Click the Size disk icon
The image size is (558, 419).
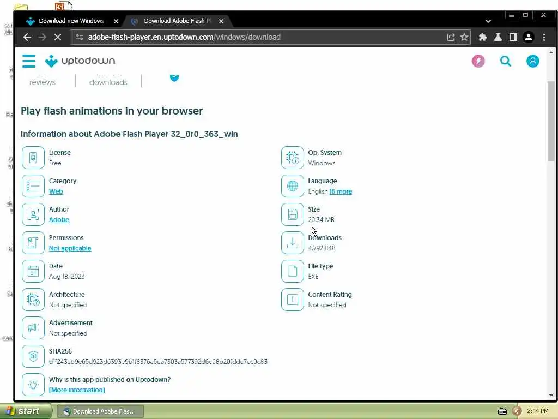point(293,214)
